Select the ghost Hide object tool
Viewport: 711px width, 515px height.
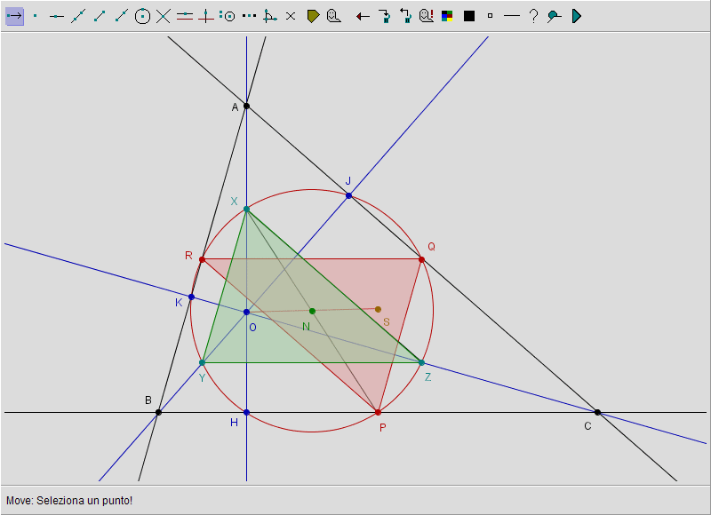point(334,16)
